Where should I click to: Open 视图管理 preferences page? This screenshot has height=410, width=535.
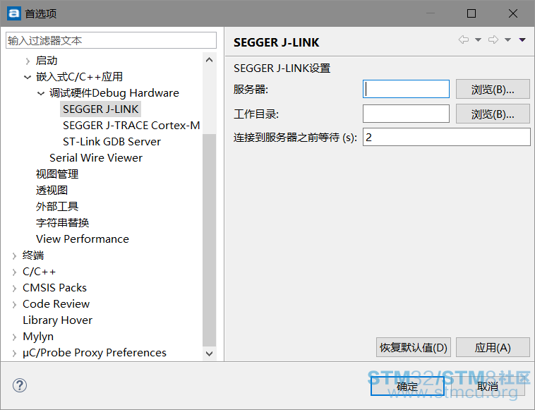click(57, 174)
